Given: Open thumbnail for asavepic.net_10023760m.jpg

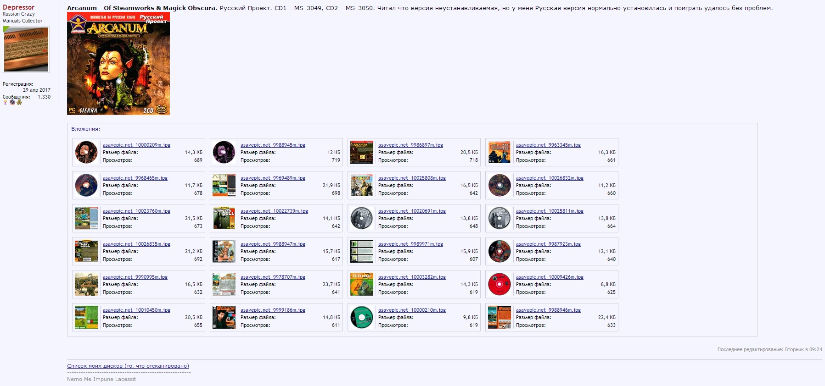Looking at the screenshot, I should pyautogui.click(x=86, y=218).
